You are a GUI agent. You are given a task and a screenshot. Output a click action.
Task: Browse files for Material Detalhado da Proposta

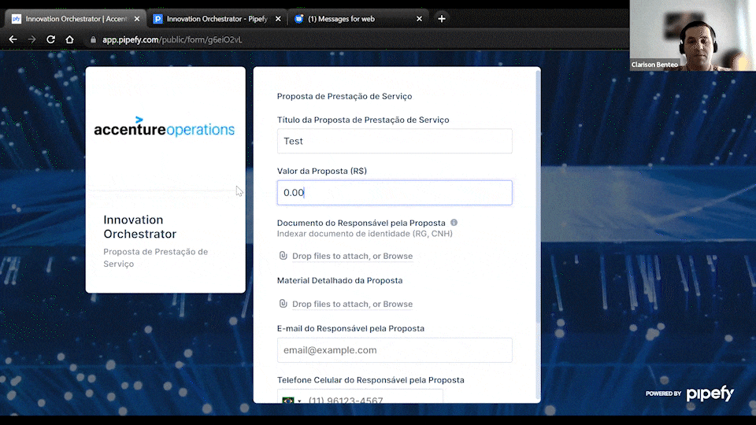[398, 305]
